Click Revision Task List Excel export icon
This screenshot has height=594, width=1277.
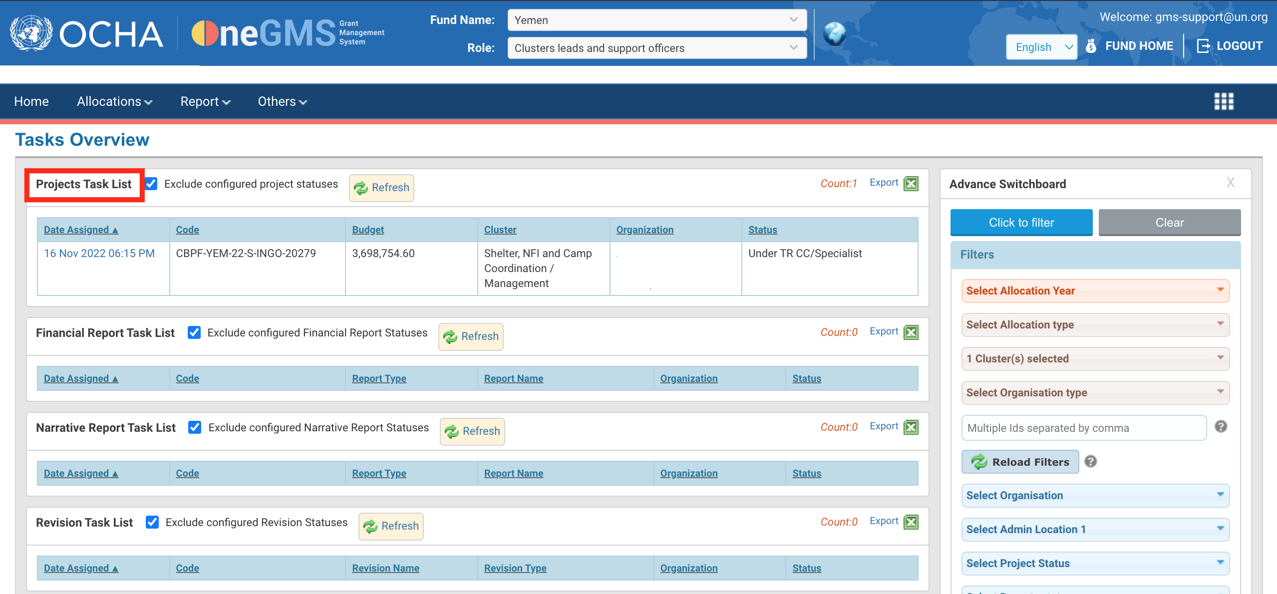[911, 522]
